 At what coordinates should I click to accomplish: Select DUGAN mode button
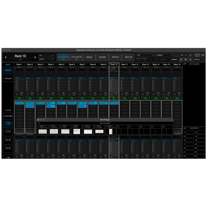8,78
